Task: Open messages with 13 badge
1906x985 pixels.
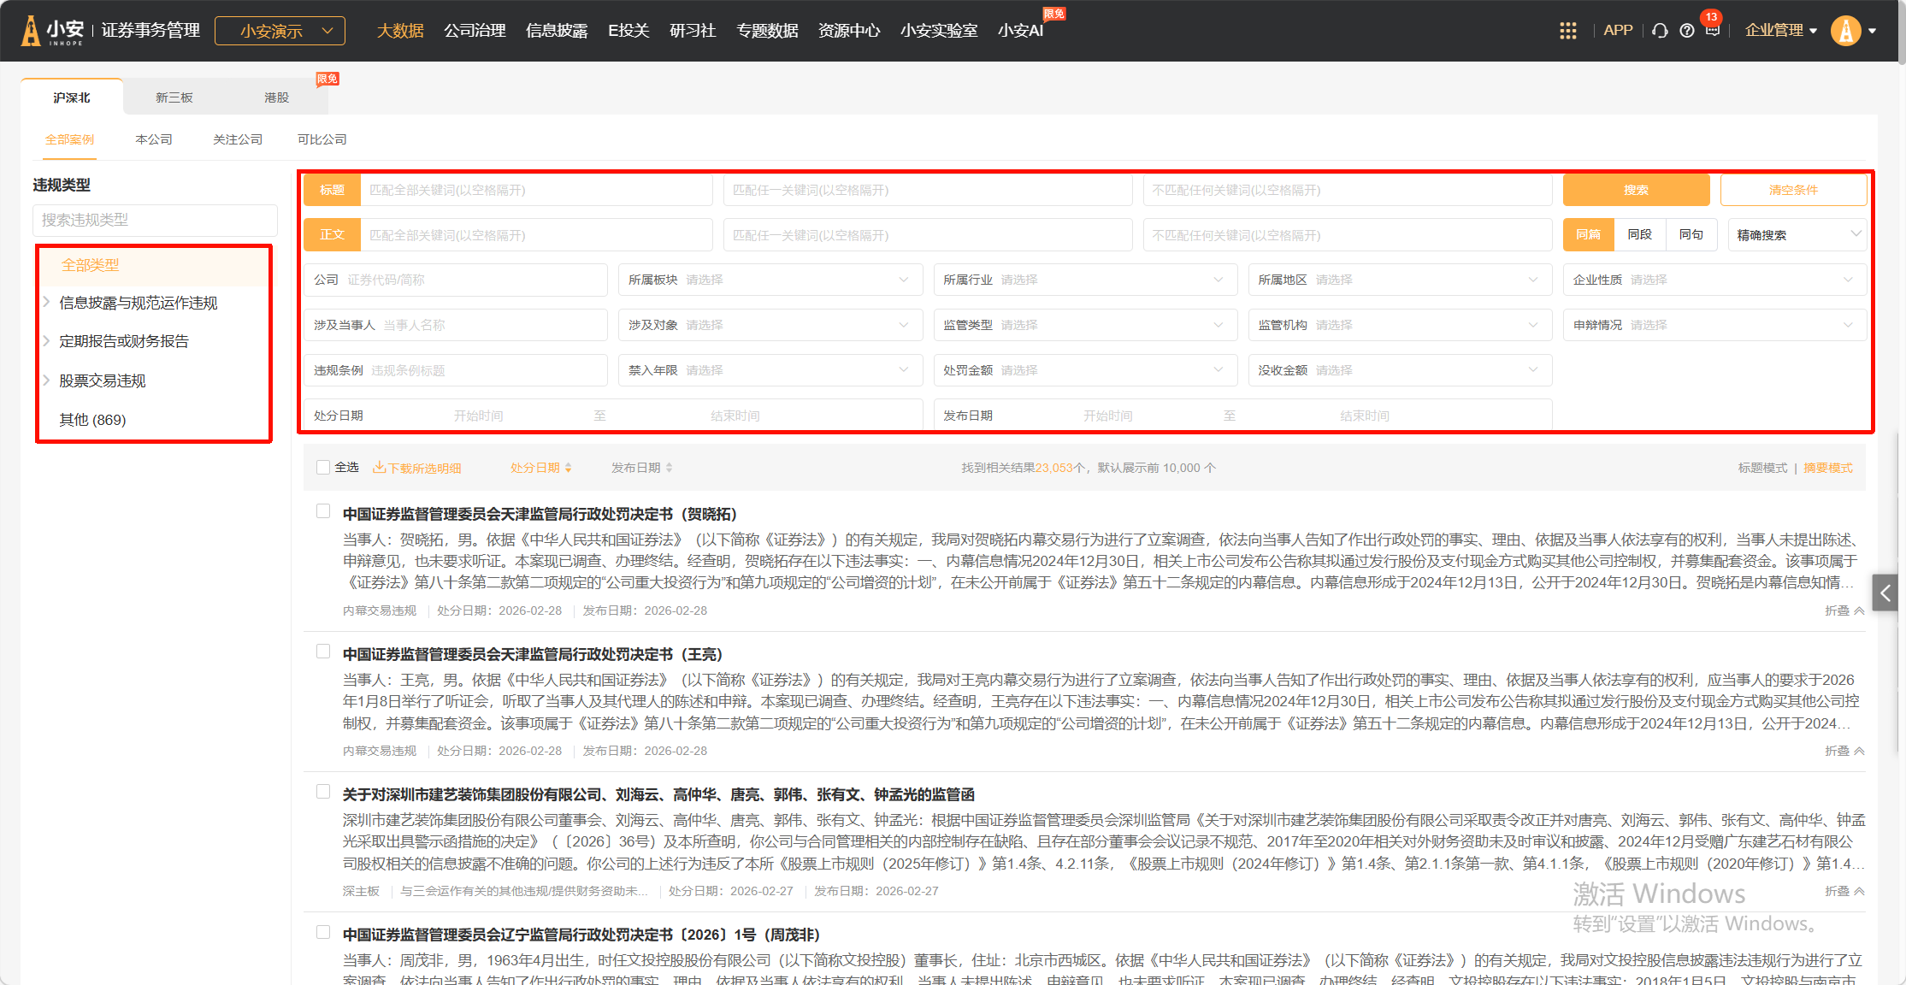Action: [x=1712, y=30]
